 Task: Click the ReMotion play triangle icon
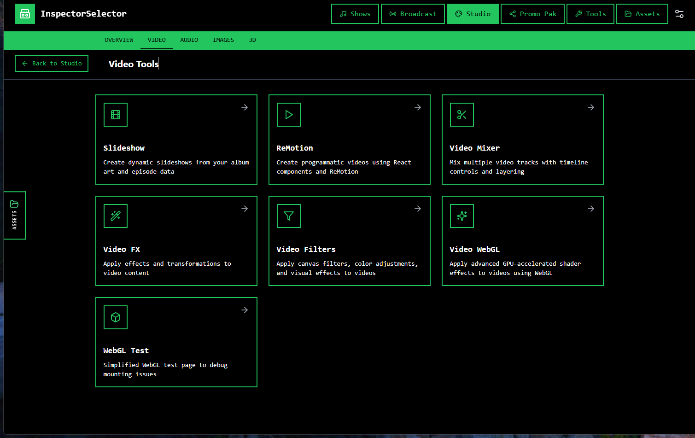click(x=289, y=115)
